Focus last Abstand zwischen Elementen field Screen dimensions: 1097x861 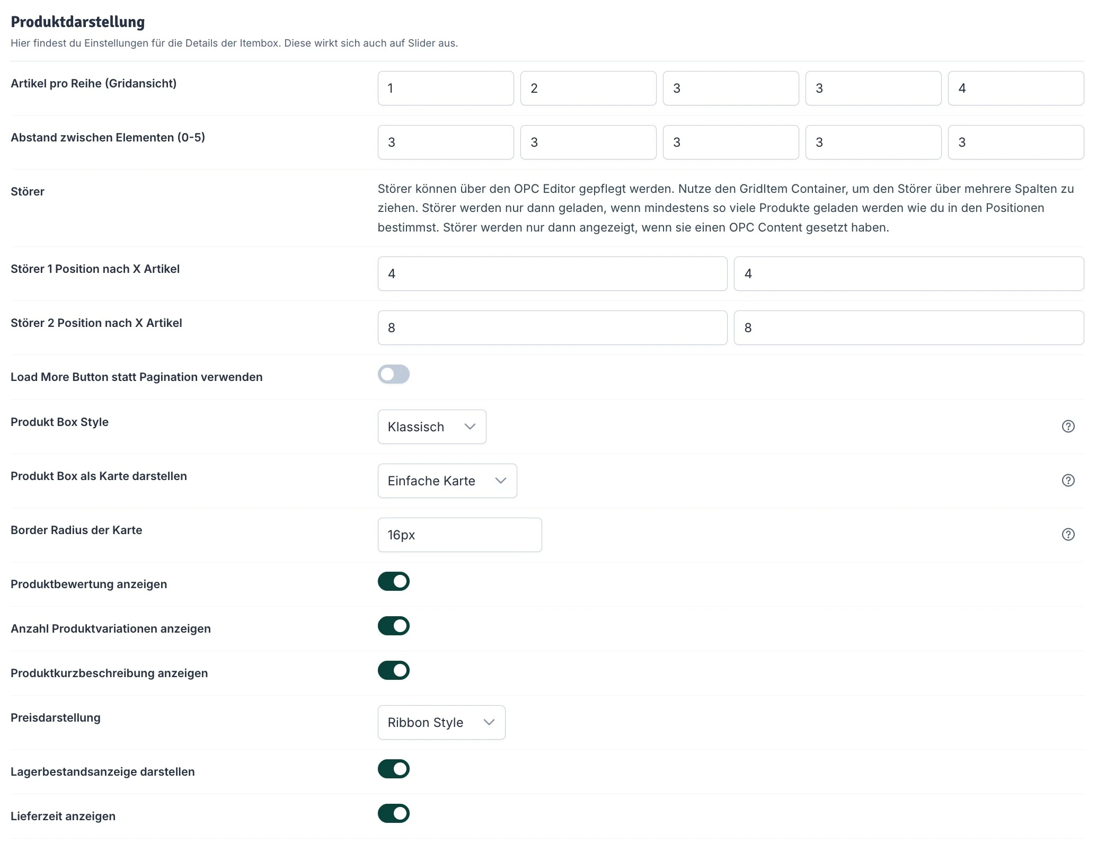click(x=1015, y=143)
